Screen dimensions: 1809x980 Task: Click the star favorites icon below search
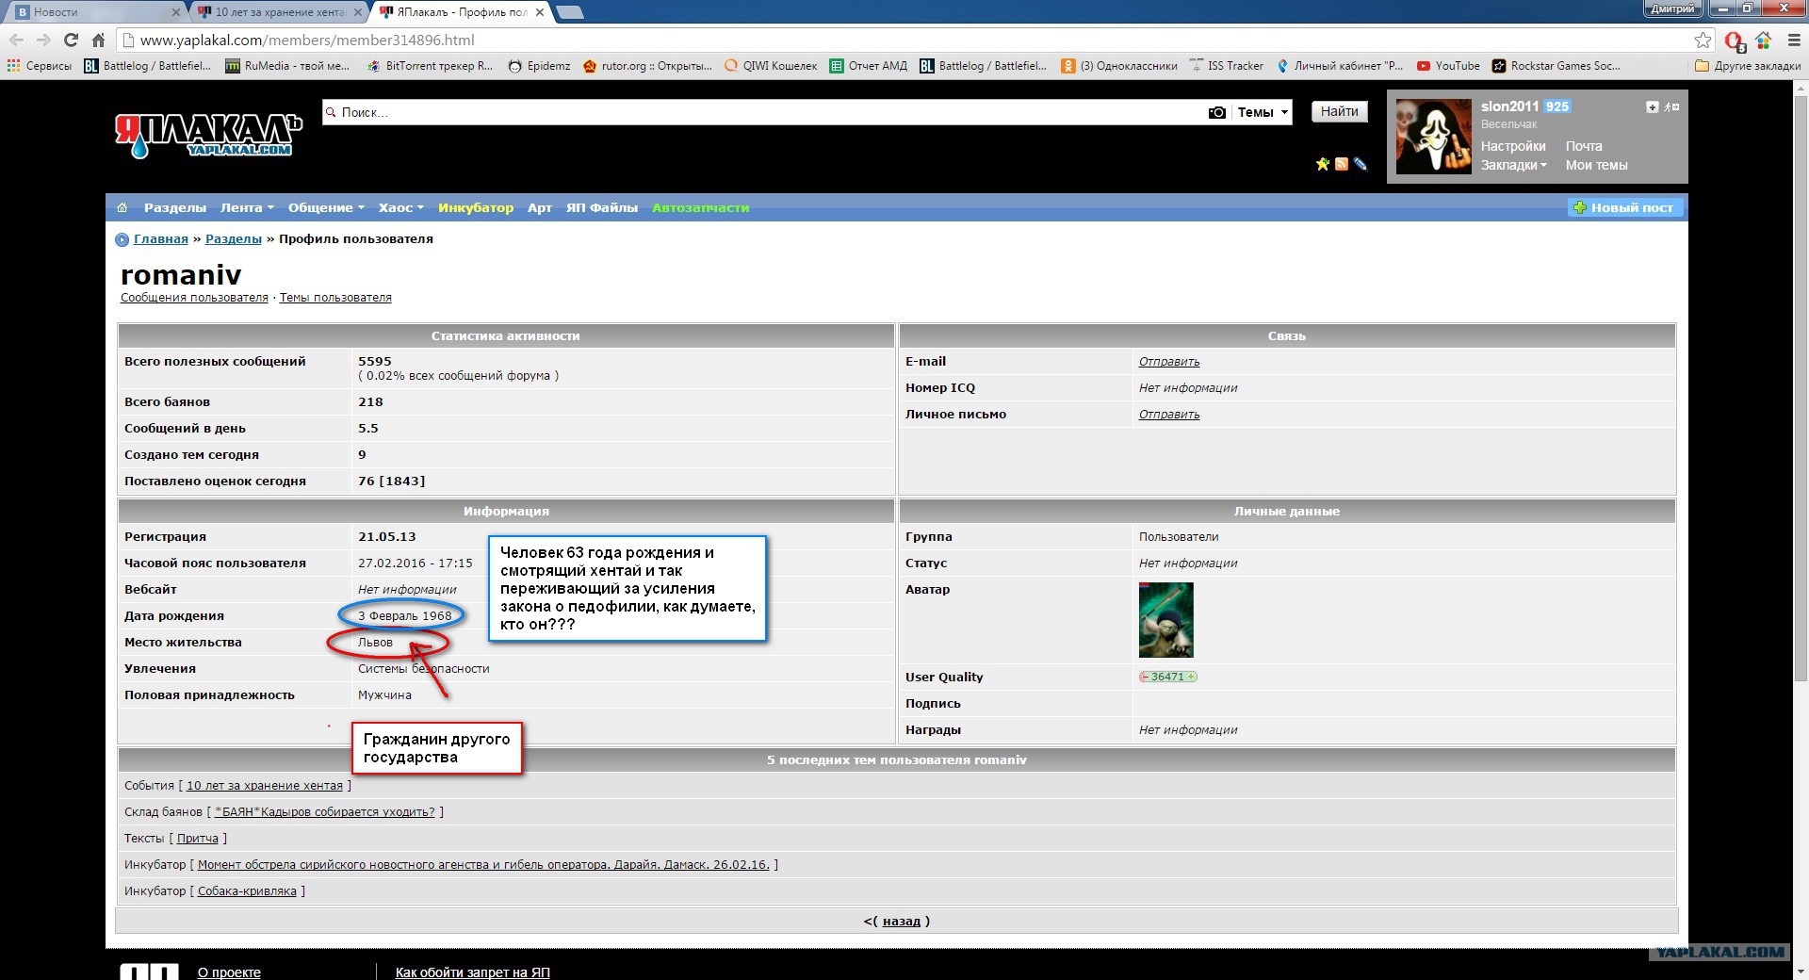coord(1322,164)
